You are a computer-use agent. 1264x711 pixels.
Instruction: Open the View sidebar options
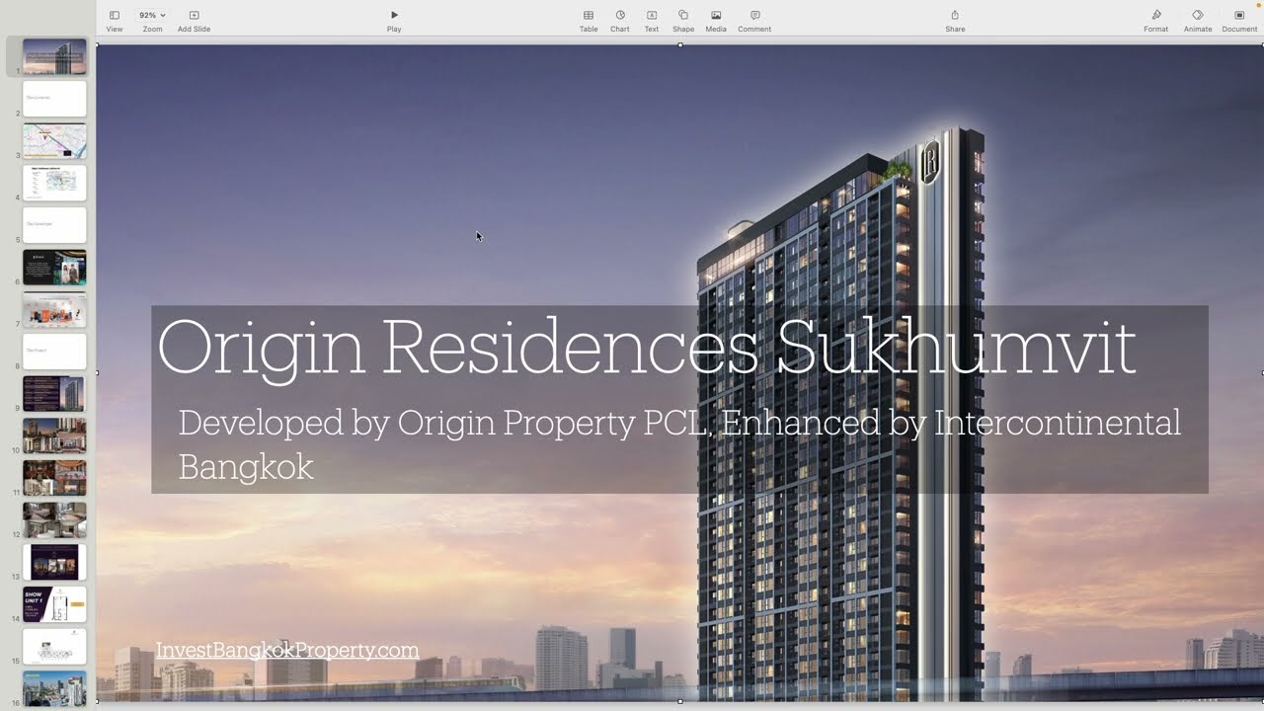(x=115, y=21)
